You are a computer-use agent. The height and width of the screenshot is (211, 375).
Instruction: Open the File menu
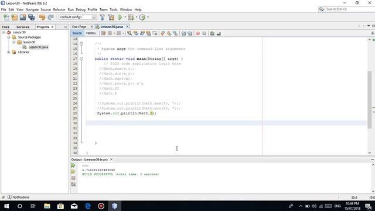pyautogui.click(x=4, y=9)
